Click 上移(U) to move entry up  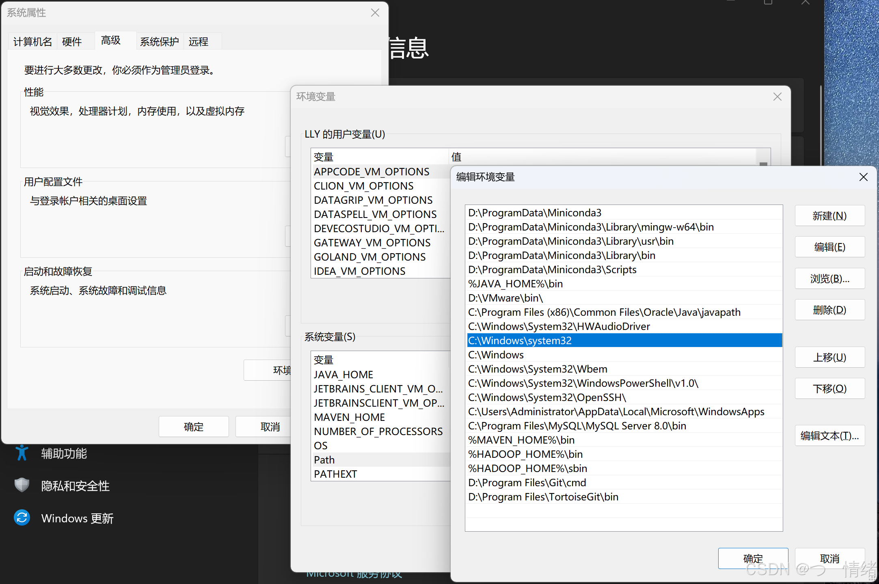point(829,357)
